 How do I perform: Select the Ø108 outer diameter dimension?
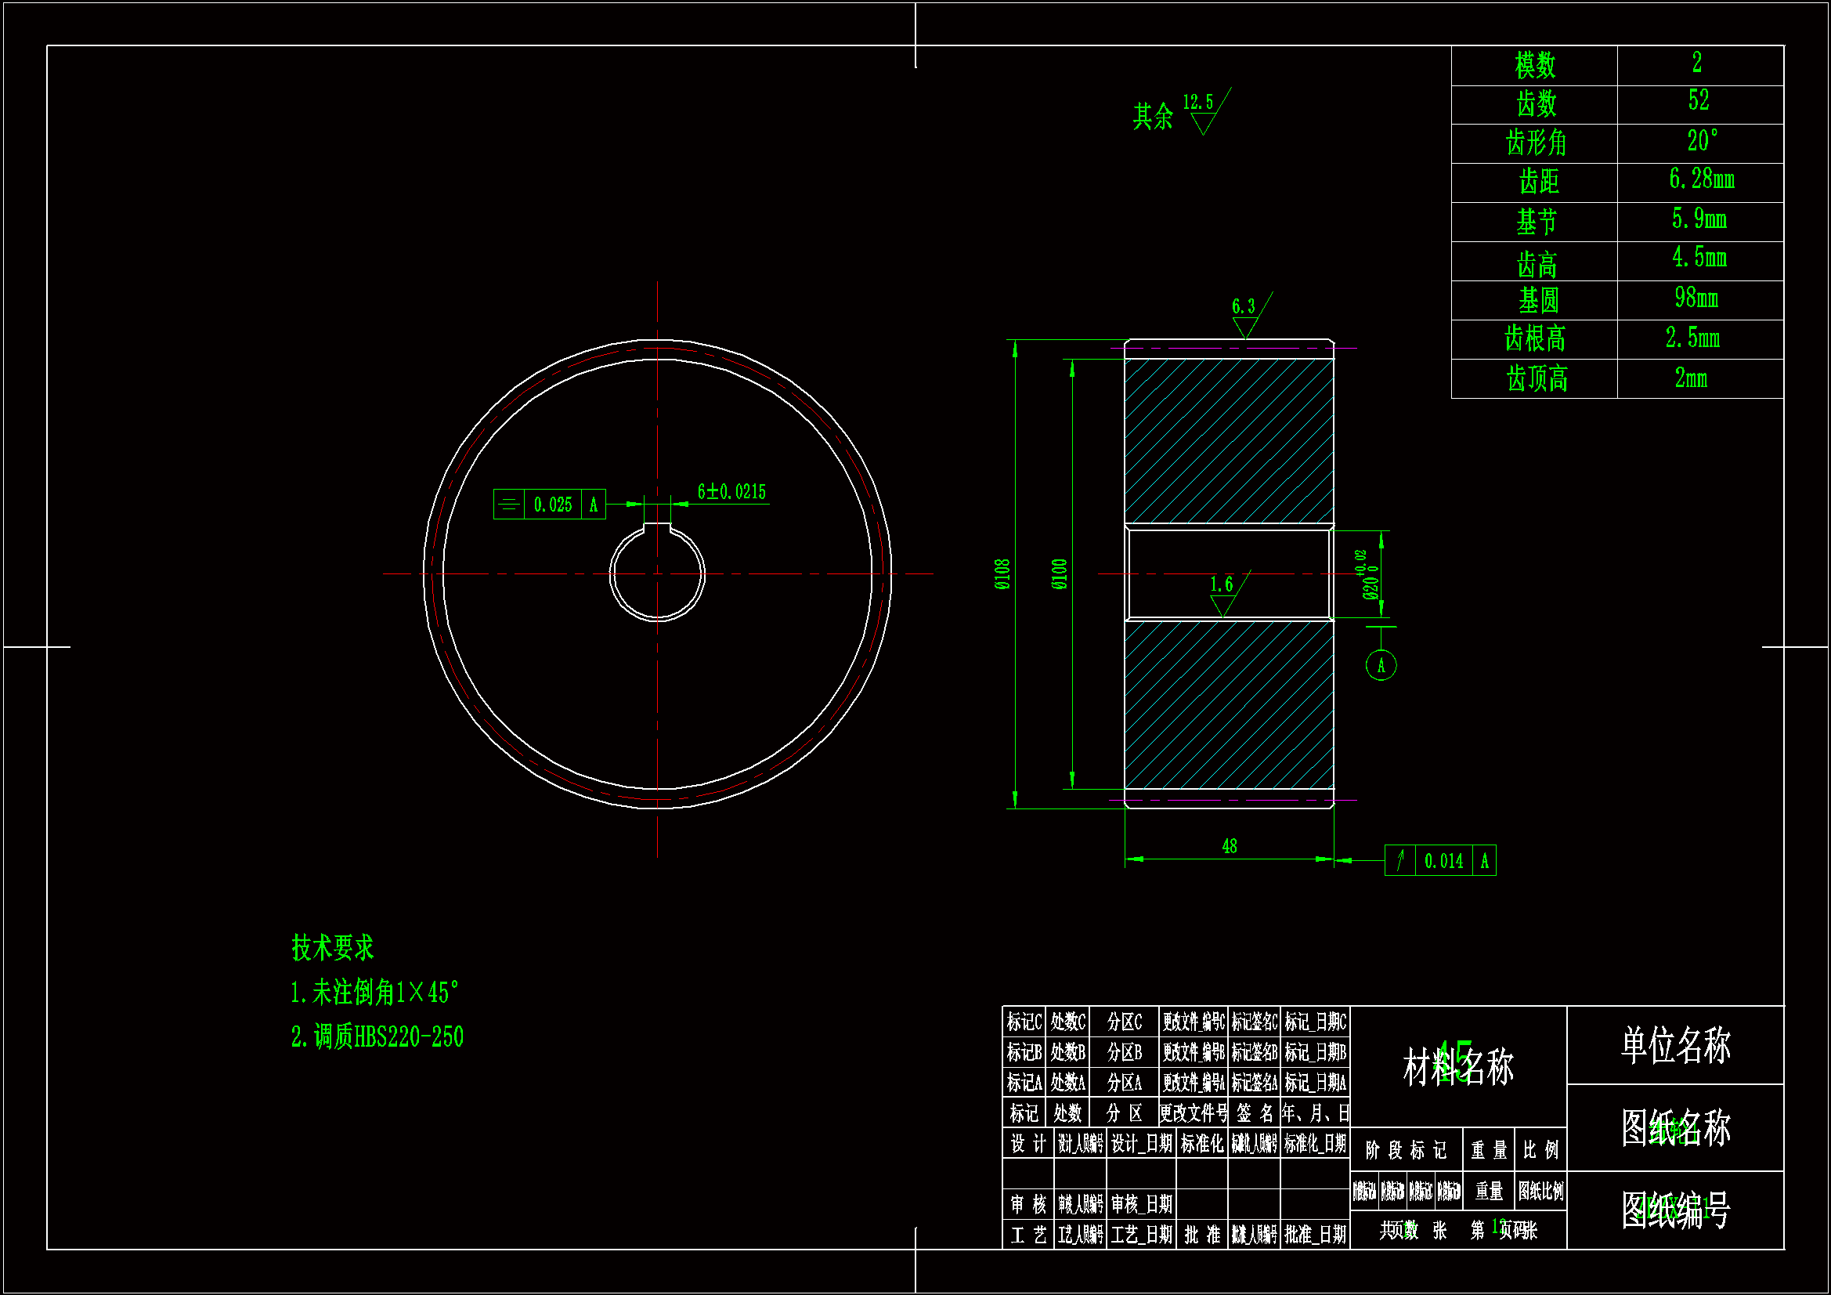point(1002,573)
